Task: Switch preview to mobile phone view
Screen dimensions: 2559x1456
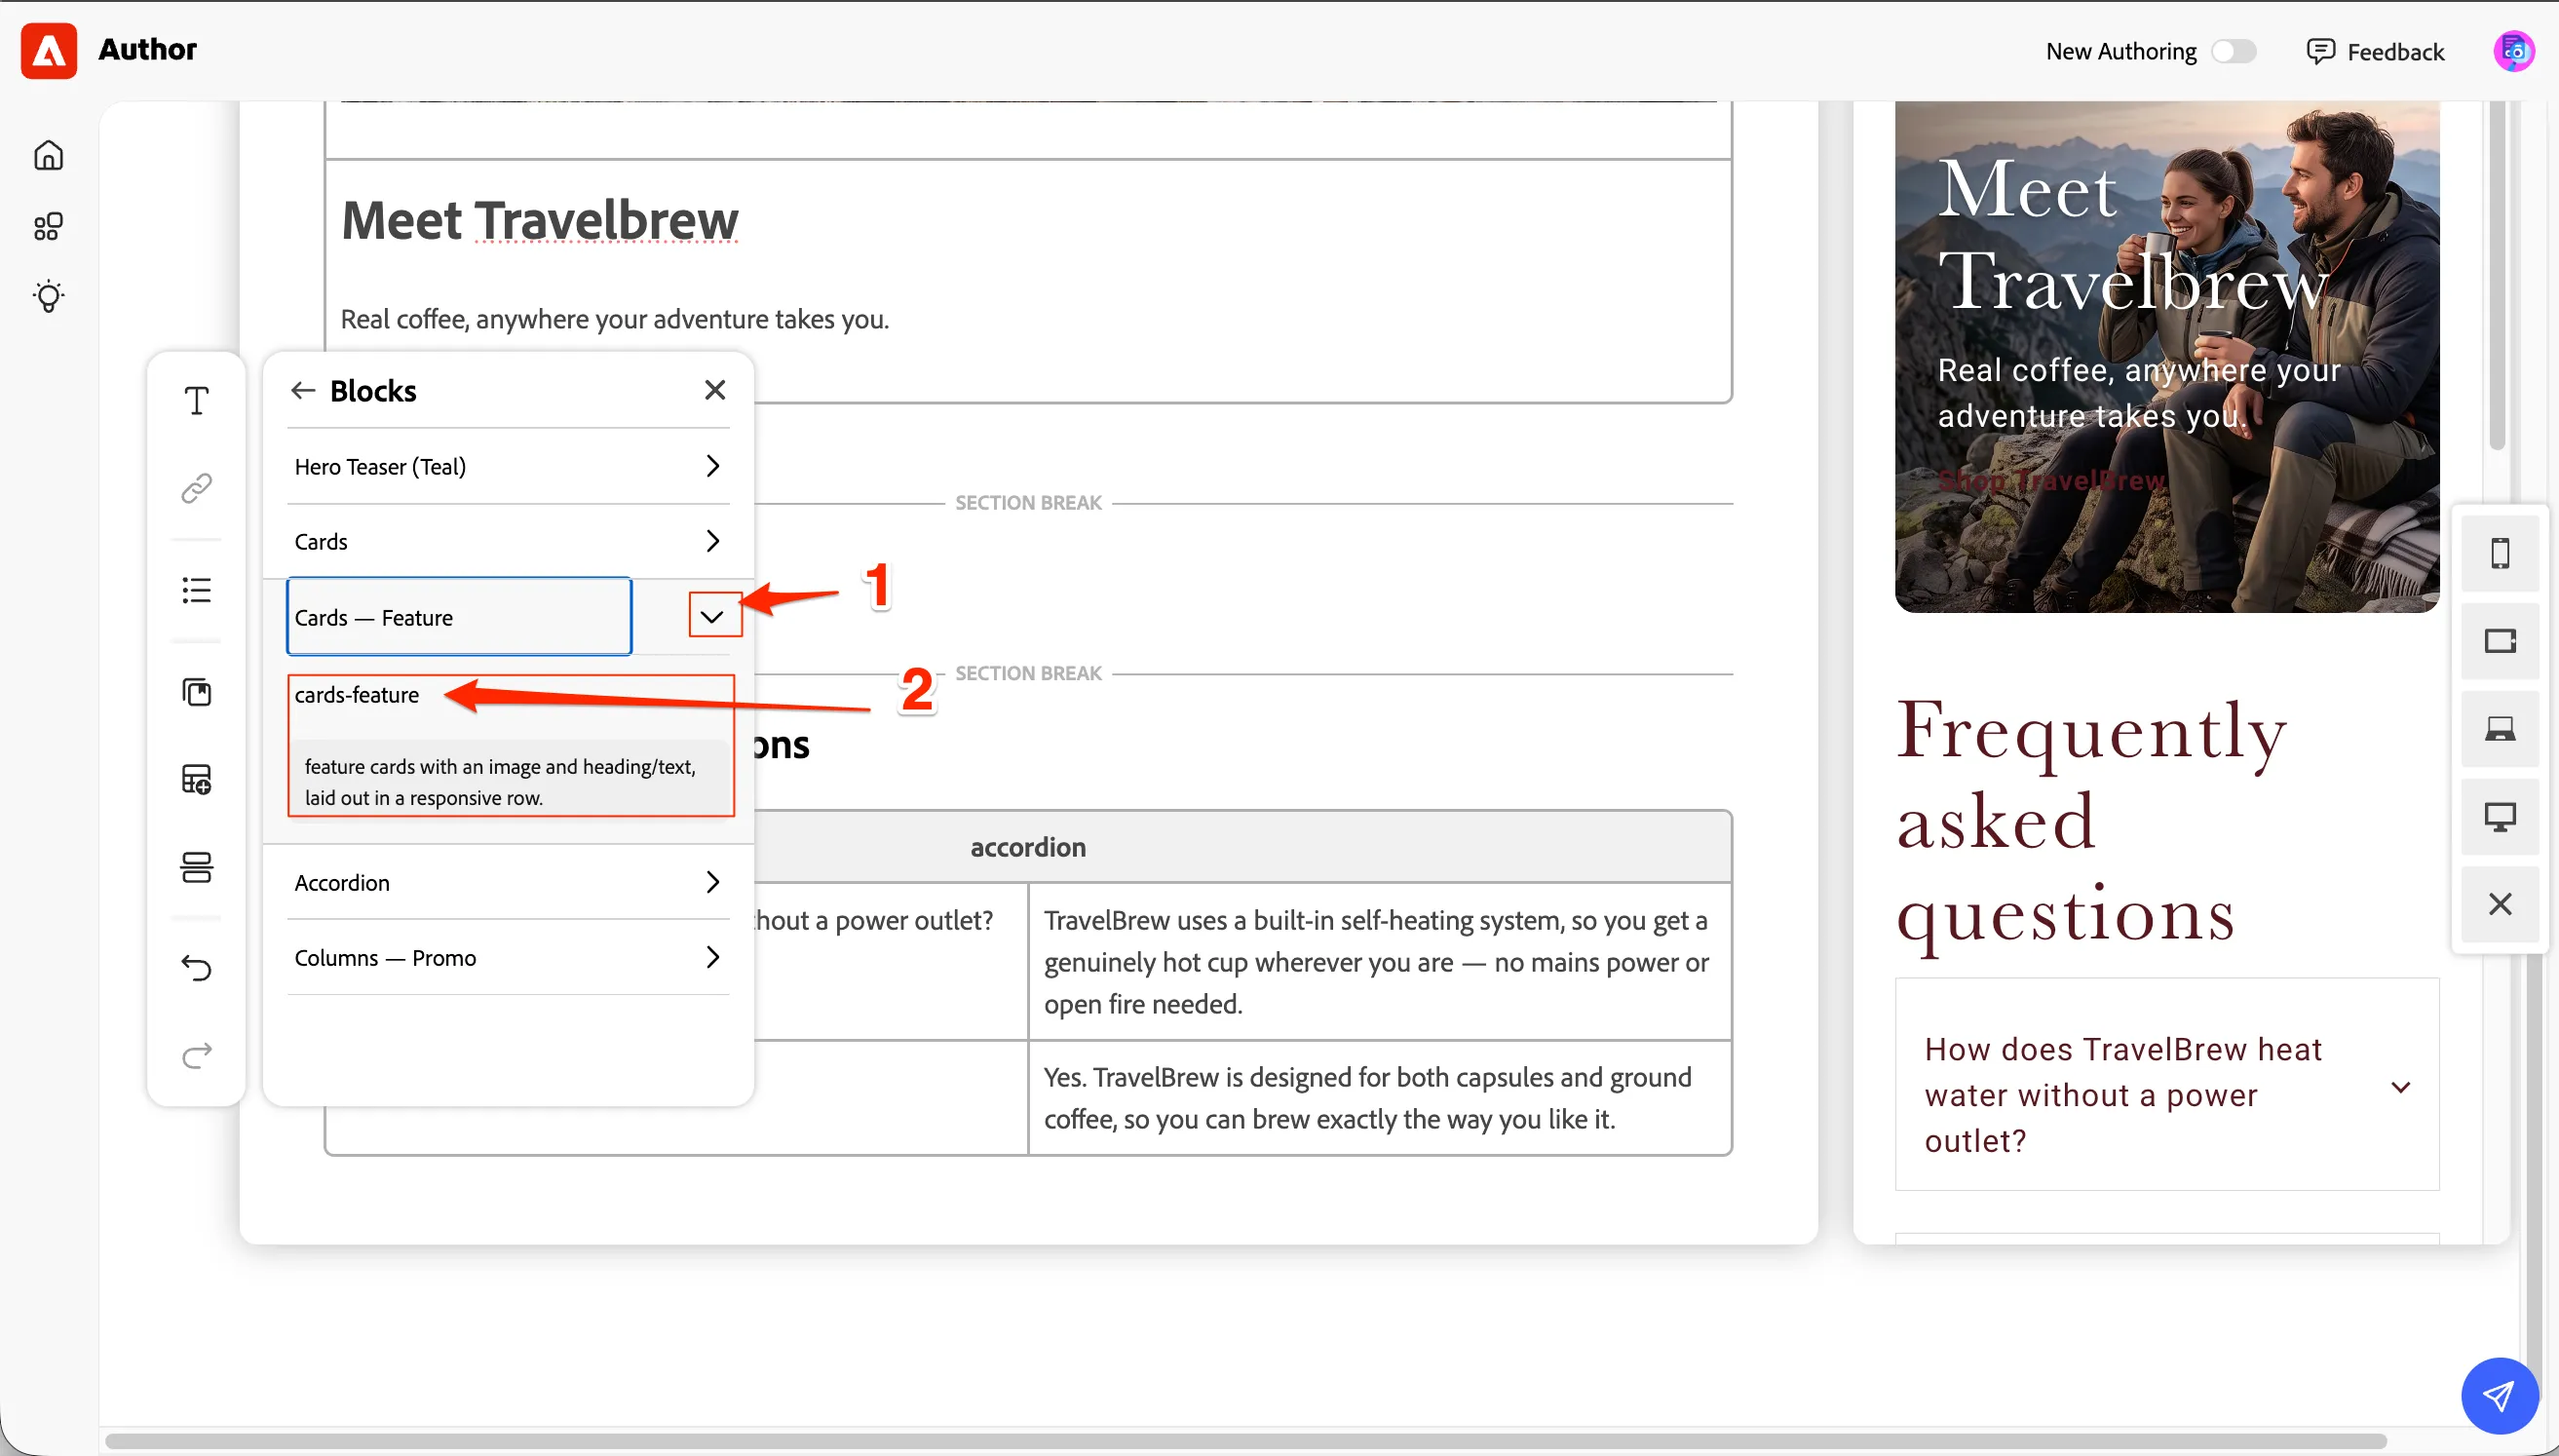Action: click(2500, 554)
